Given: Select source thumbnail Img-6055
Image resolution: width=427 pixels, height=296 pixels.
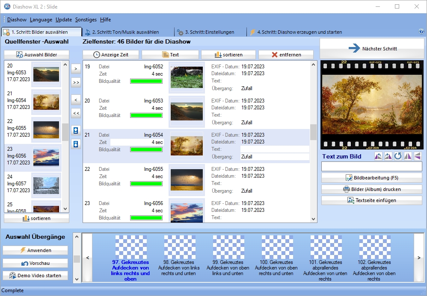Looking at the screenshot, I should [46, 130].
